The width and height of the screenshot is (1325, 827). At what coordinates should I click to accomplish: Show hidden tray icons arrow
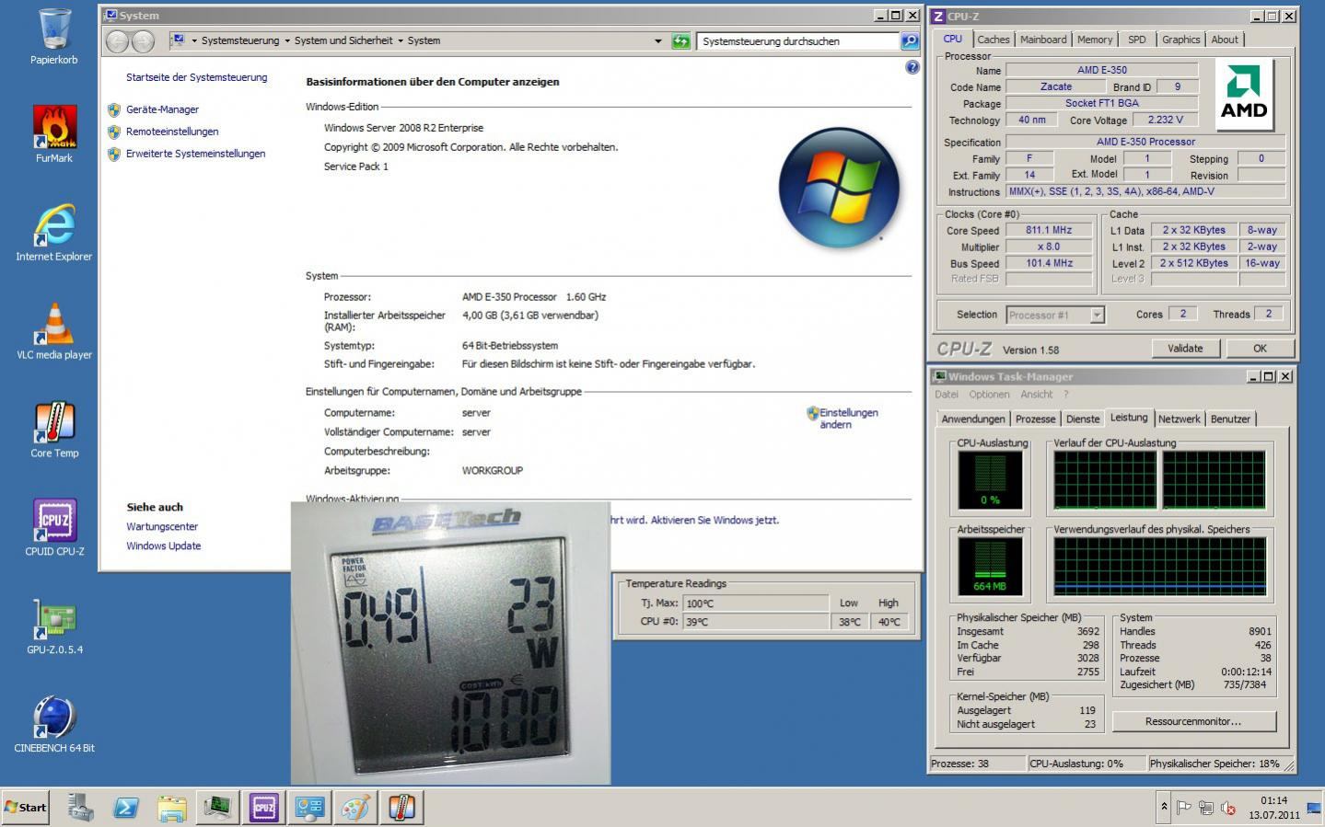click(x=1164, y=807)
